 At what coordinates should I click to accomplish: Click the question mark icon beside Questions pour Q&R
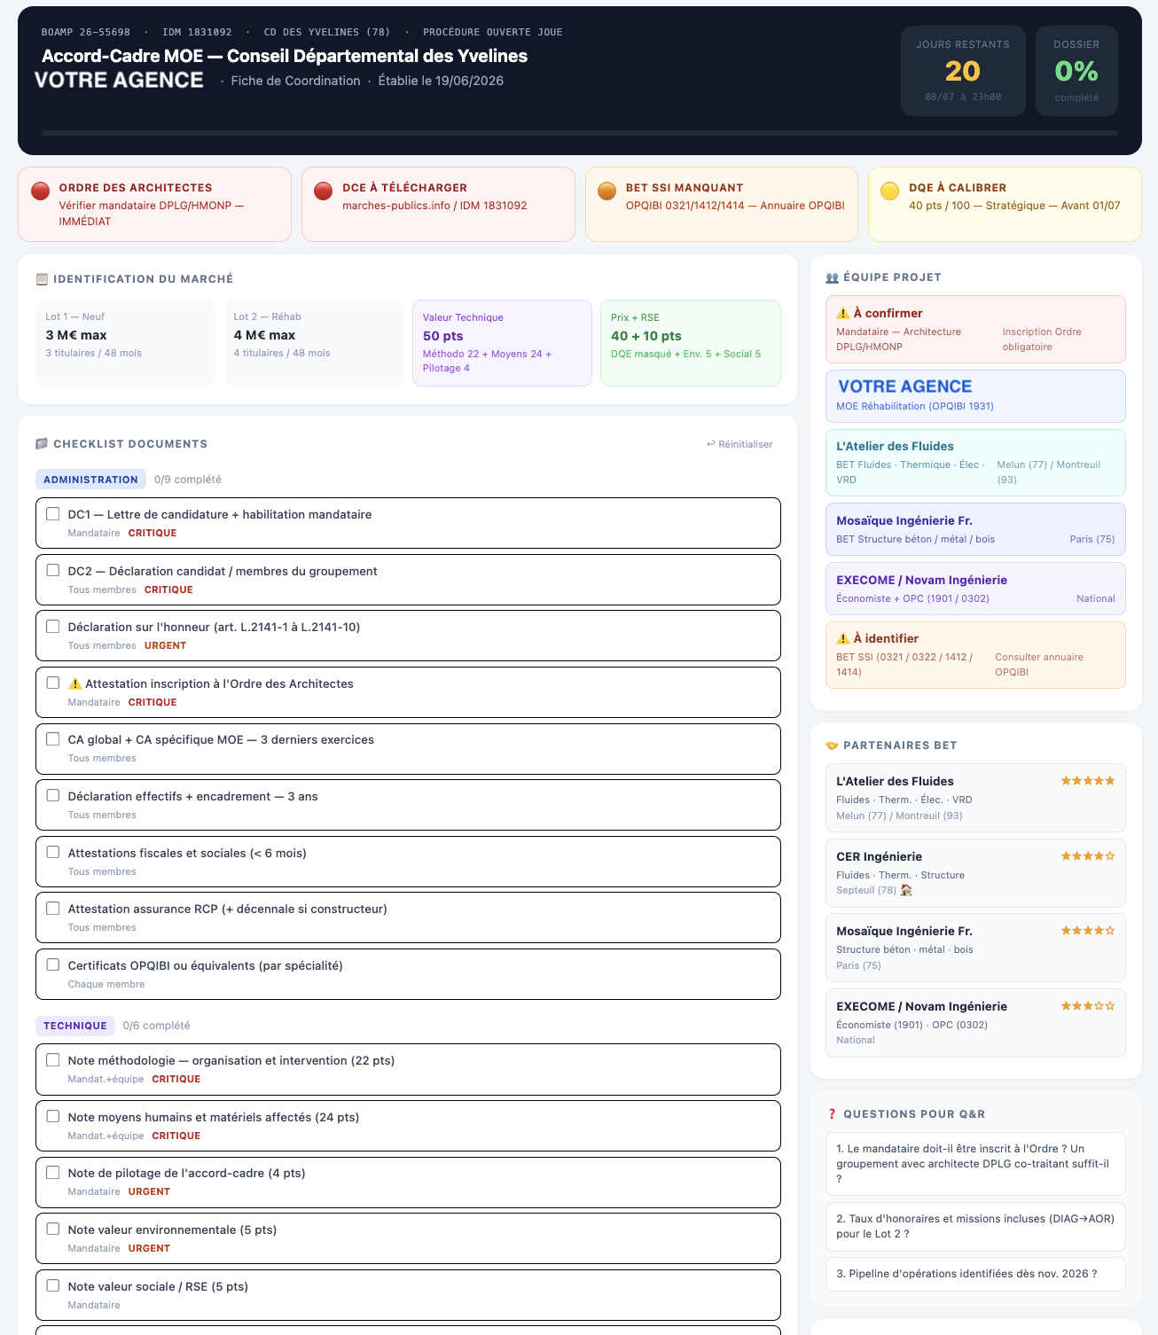(832, 1114)
